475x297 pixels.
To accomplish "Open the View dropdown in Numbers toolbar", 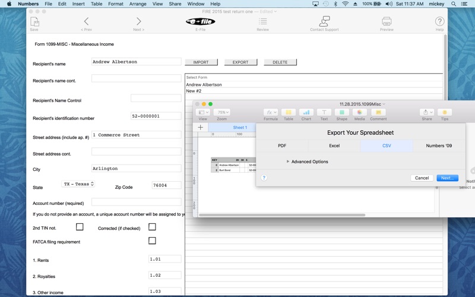I will coord(203,112).
